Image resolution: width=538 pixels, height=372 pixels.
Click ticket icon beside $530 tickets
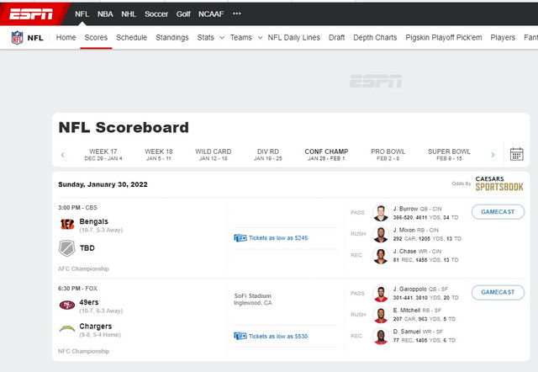click(x=240, y=336)
